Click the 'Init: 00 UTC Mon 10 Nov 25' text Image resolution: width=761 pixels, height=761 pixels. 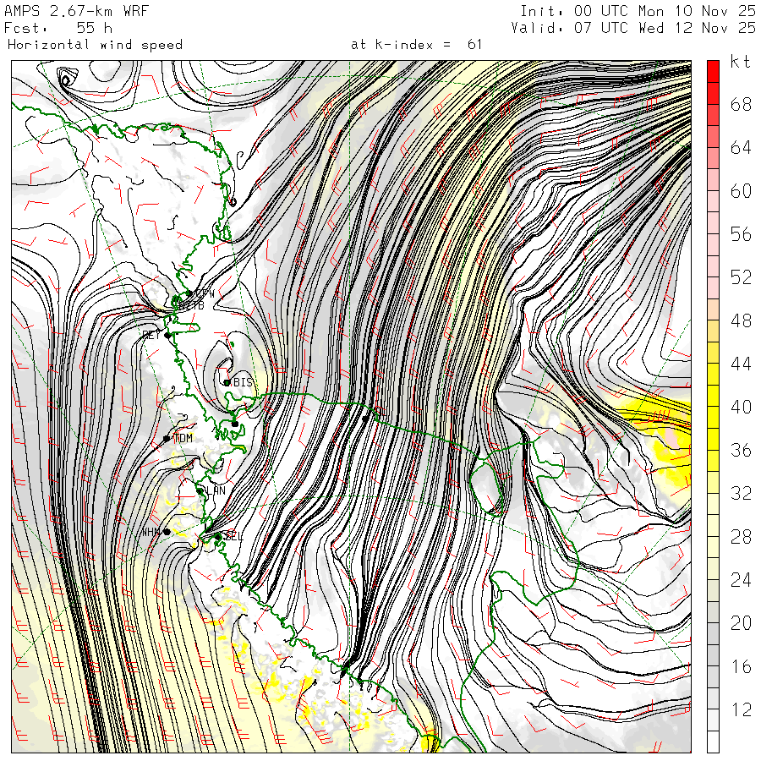tap(637, 11)
